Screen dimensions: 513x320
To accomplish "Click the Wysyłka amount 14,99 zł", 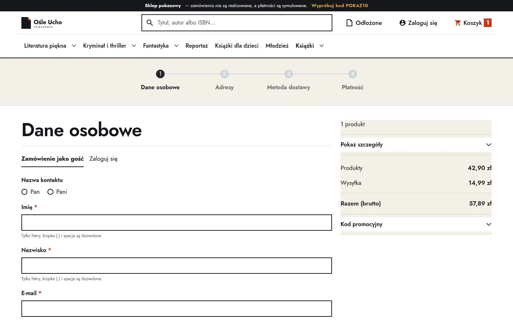I will [480, 183].
